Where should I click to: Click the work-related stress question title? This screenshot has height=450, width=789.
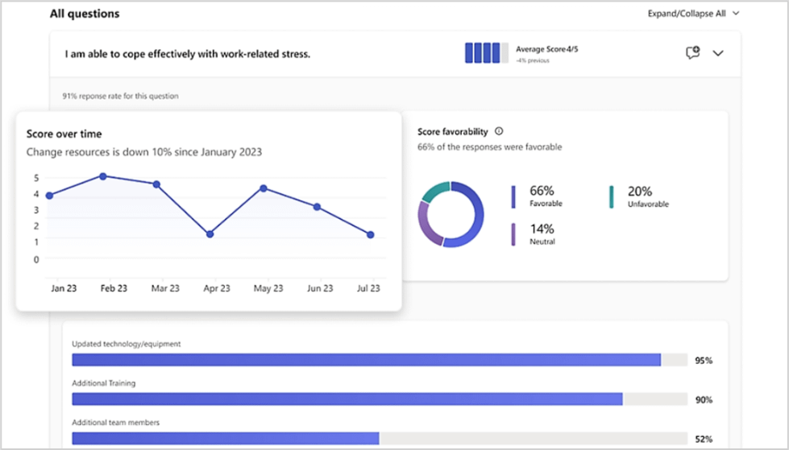coord(188,54)
